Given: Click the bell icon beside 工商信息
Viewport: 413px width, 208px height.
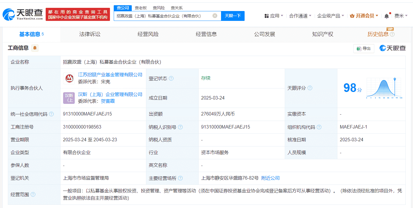Looking at the screenshot, I should pos(35,48).
